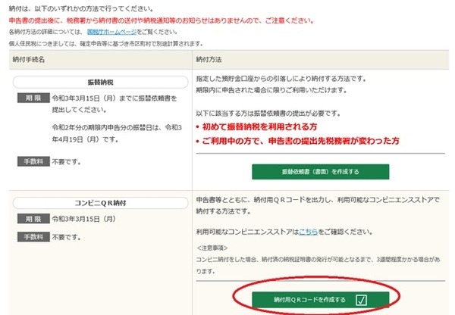Click the 個人住民税につきましては note
Image resolution: width=455 pixels, height=315 pixels.
coord(105,44)
